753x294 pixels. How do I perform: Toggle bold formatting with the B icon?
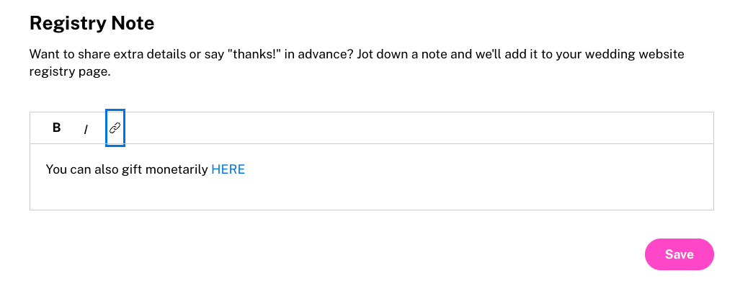click(x=57, y=128)
